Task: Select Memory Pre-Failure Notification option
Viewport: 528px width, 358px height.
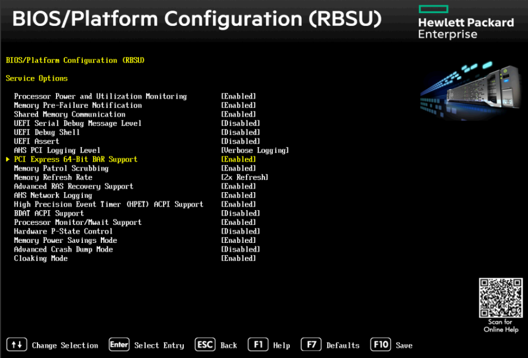Action: 78,106
